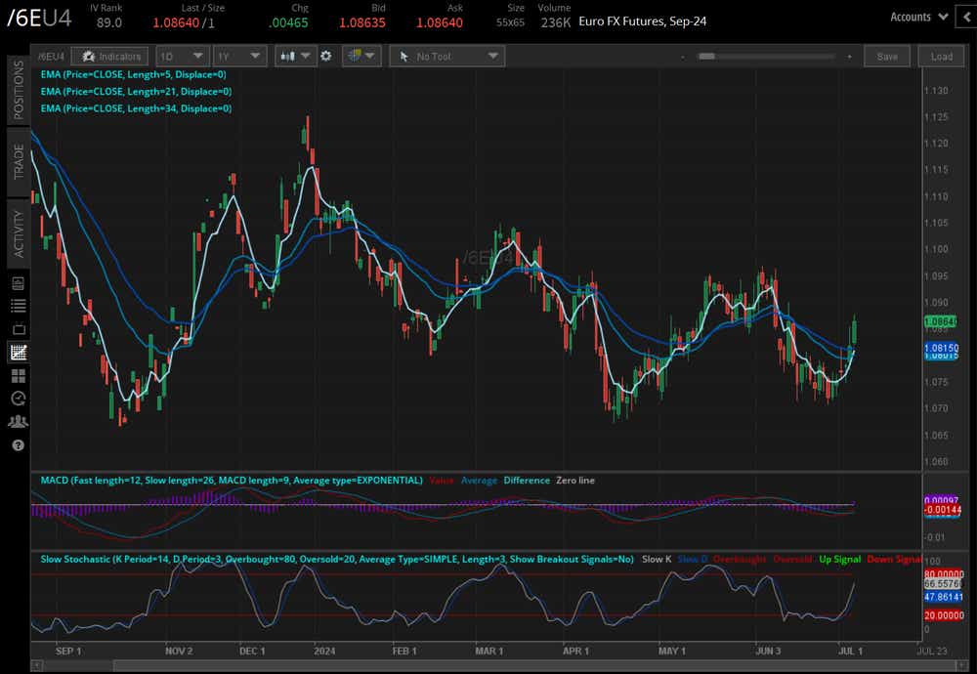Click the Save button
Viewport: 977px width, 674px height.
coord(887,57)
